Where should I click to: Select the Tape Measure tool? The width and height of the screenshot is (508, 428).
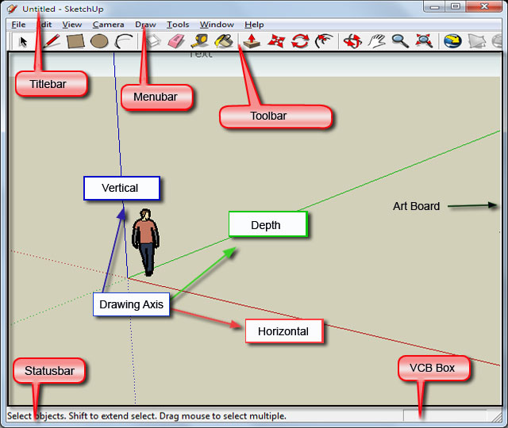[x=199, y=41]
